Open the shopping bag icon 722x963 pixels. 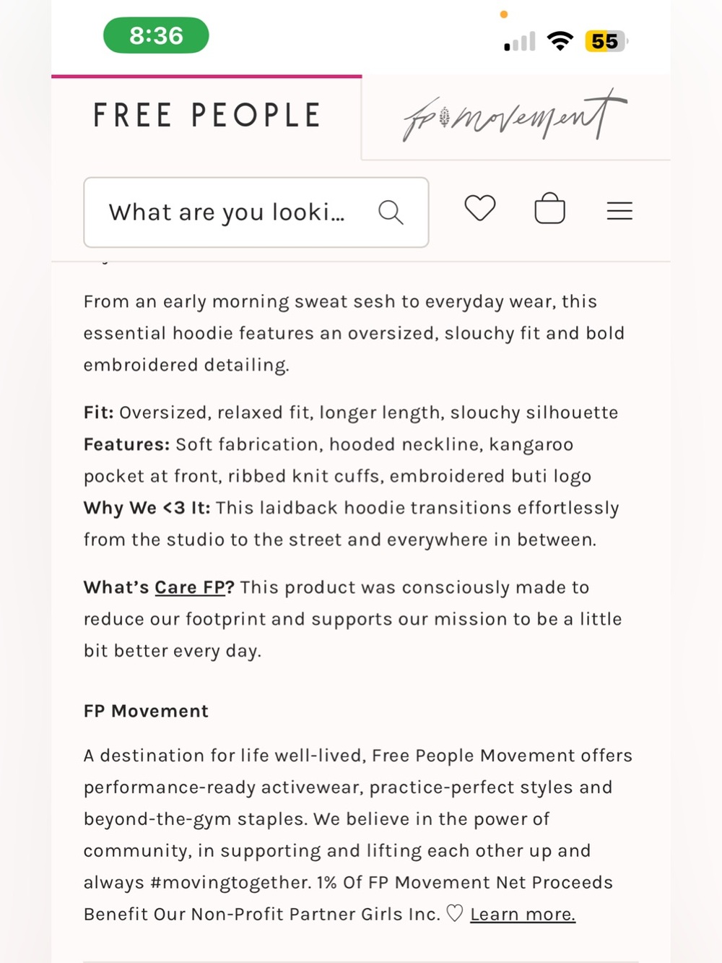tap(549, 208)
